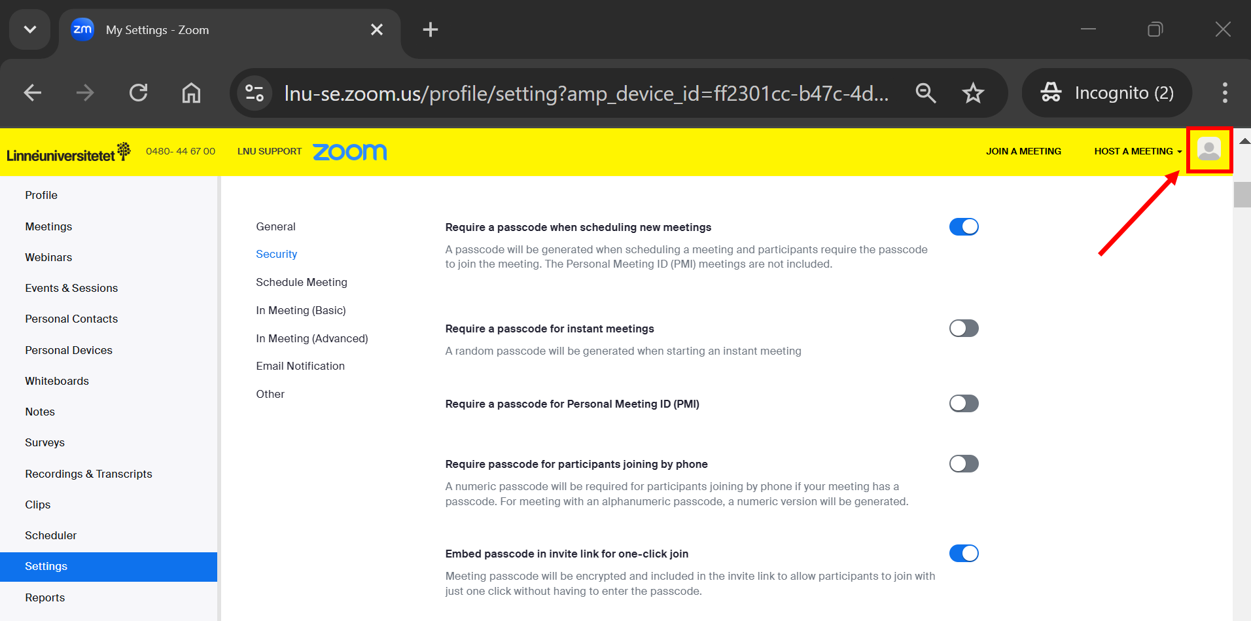This screenshot has width=1251, height=621.
Task: Enable passcode for participants joining by phone
Action: (x=964, y=463)
